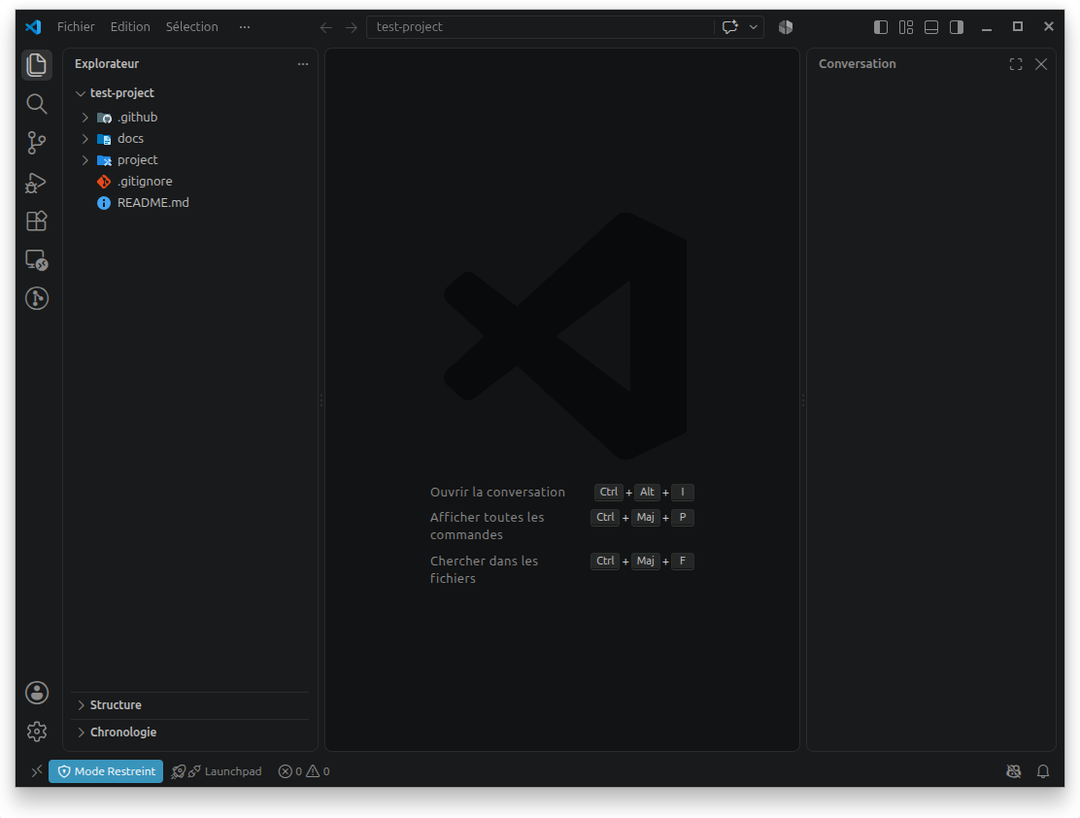Click the Mode Restreint status button
Image resolution: width=1080 pixels, height=818 pixels.
106,771
